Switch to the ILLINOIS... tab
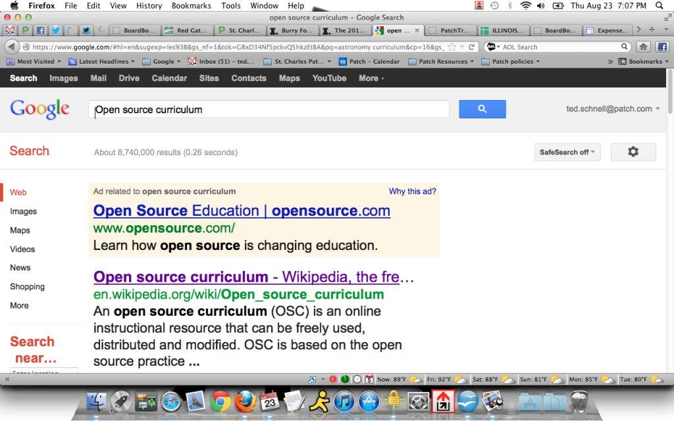This screenshot has height=421, width=674. 502,30
